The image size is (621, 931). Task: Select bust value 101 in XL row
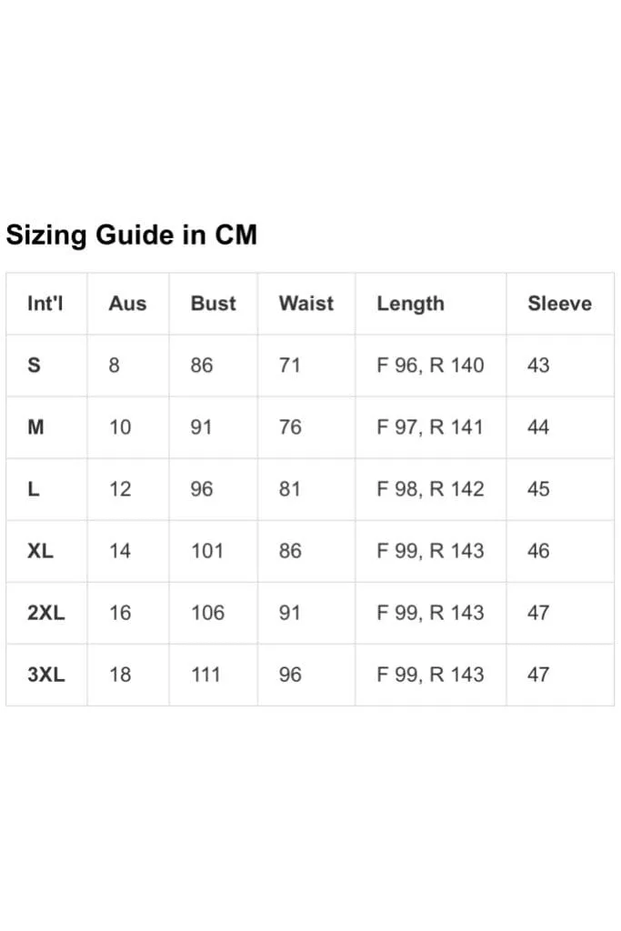click(x=206, y=551)
